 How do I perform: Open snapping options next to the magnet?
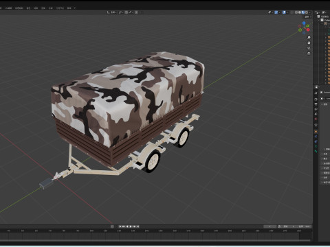coord(131,12)
